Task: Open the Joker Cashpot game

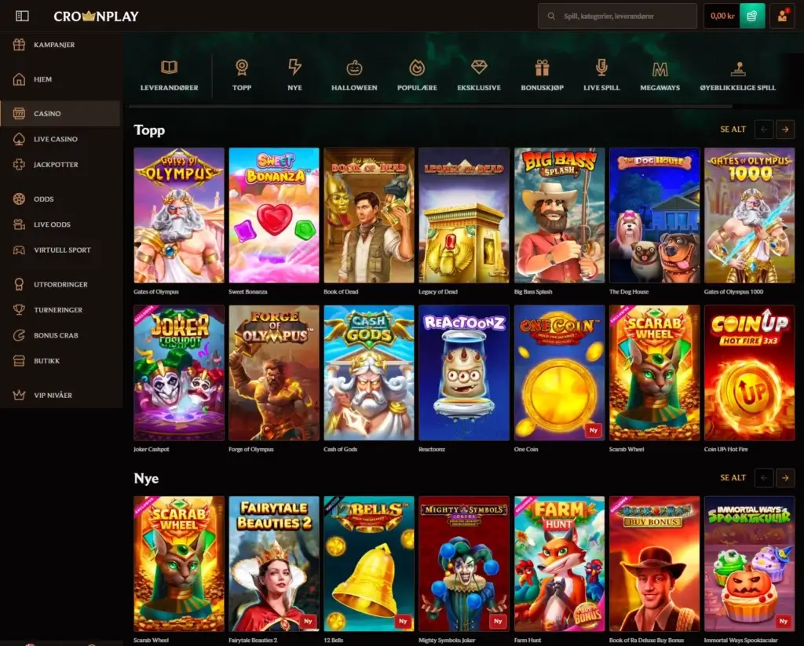Action: pos(179,373)
